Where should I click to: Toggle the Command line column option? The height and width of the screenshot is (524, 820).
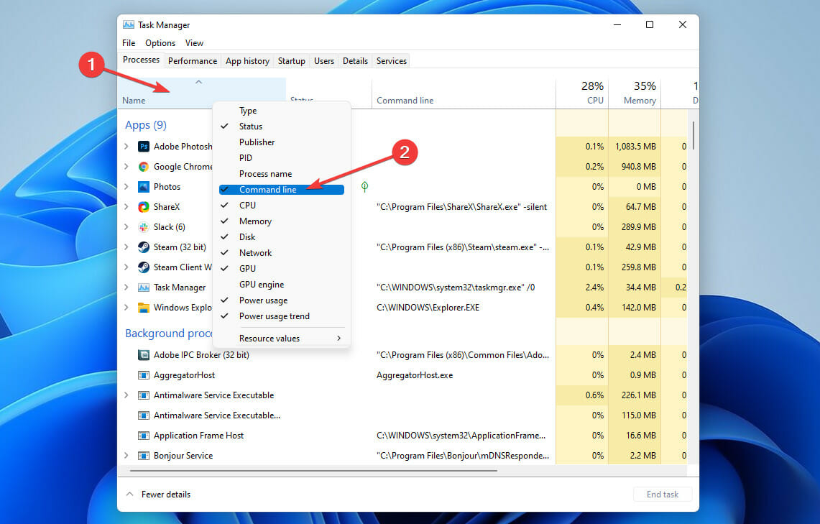pyautogui.click(x=281, y=190)
